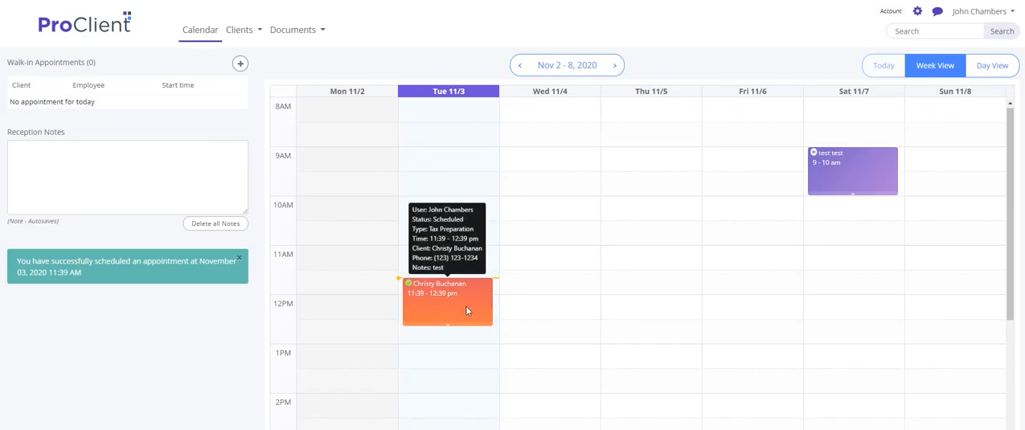The height and width of the screenshot is (430, 1025).
Task: Click the Account link
Action: pyautogui.click(x=891, y=11)
